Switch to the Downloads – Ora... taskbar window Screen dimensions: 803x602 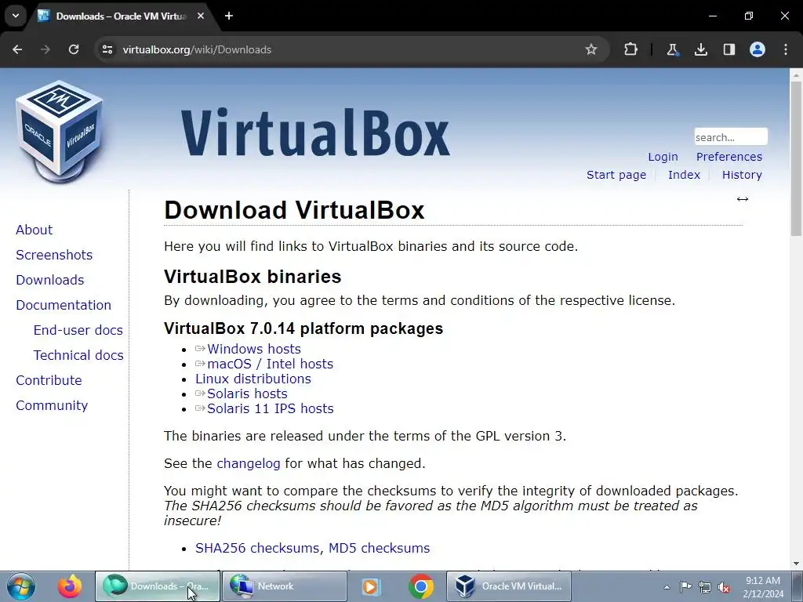pos(158,586)
